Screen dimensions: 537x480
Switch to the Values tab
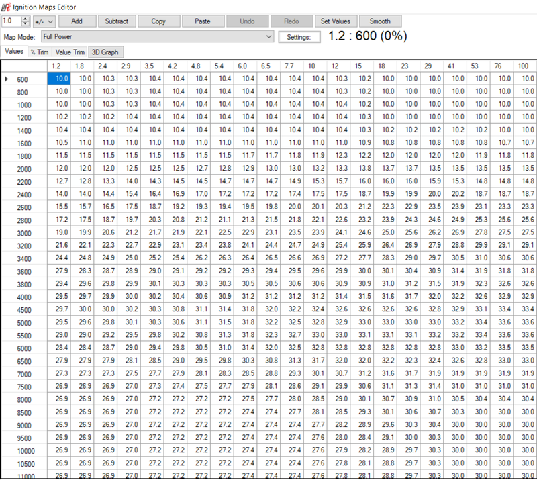click(x=14, y=52)
